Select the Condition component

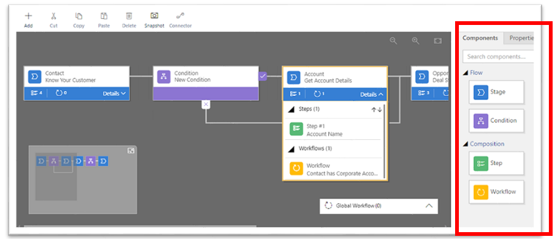tap(496, 121)
